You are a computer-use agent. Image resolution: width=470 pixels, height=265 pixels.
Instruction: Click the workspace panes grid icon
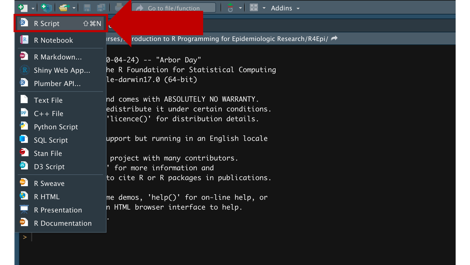coord(254,8)
